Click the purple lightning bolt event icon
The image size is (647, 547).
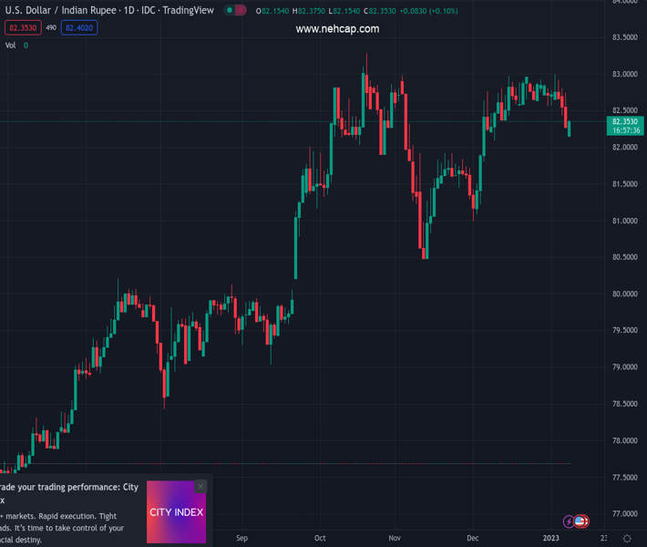point(569,522)
